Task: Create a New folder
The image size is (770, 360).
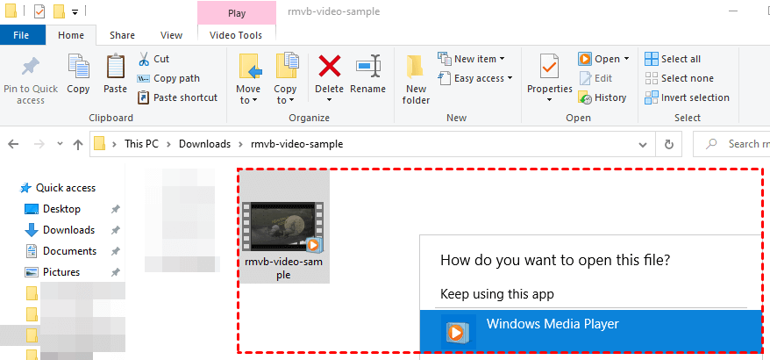Action: click(x=416, y=79)
